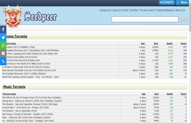The image size is (191, 123).
Task: Open Music Torrents section heading
Action: click(14, 87)
